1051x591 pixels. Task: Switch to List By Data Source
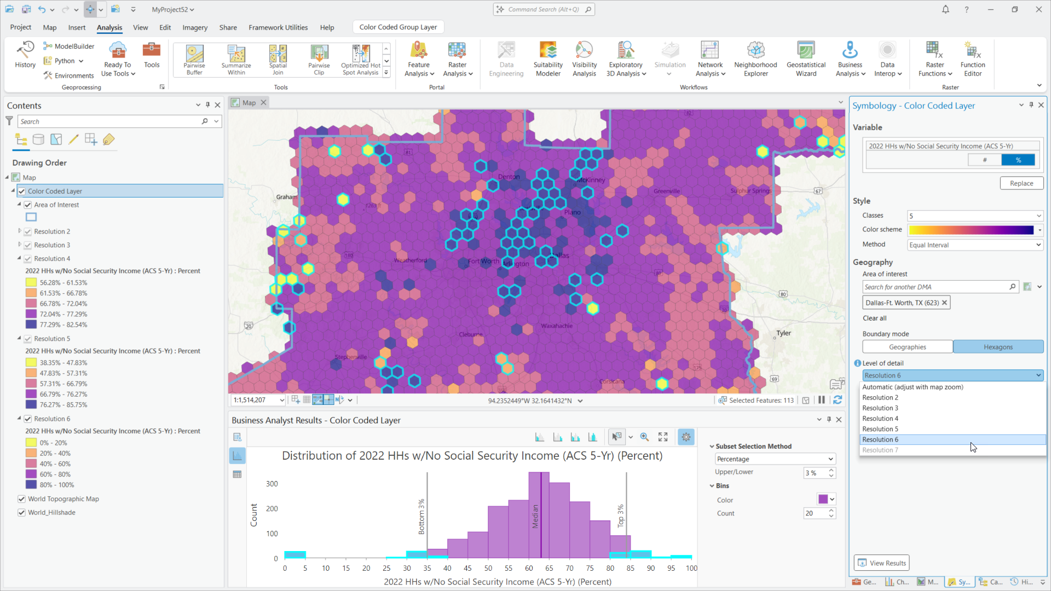(x=38, y=140)
